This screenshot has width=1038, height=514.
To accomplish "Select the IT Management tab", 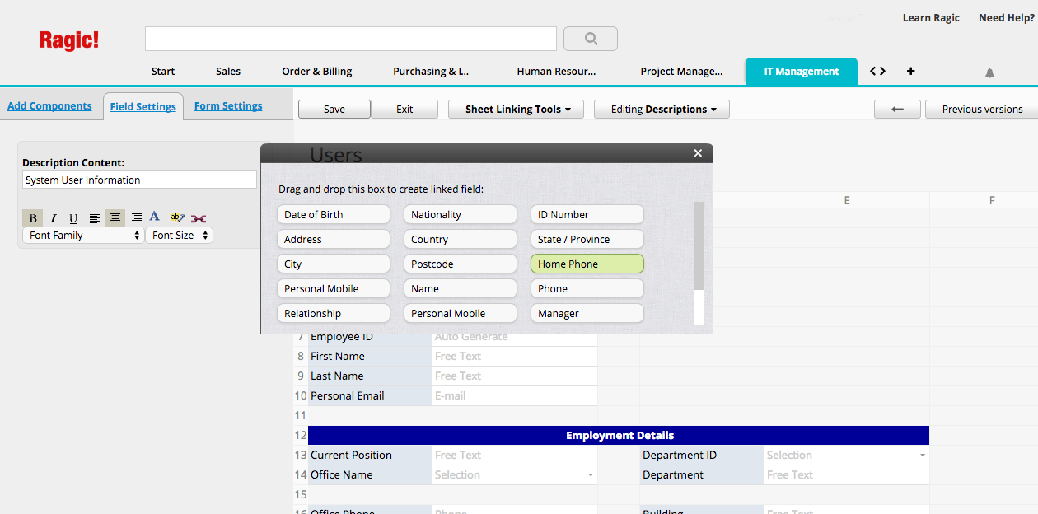I will [x=802, y=72].
